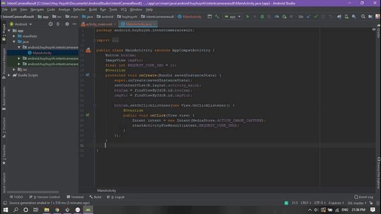Open Chrome from the taskbar
Screen dimensions: 381x214
click(57, 210)
